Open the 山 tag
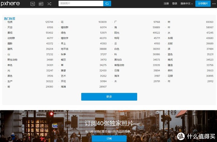The image size is (217, 142). pos(9,54)
